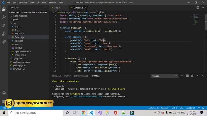Open README.md in the explorer
This screenshot has height=116, width=207.
[x=19, y=69]
